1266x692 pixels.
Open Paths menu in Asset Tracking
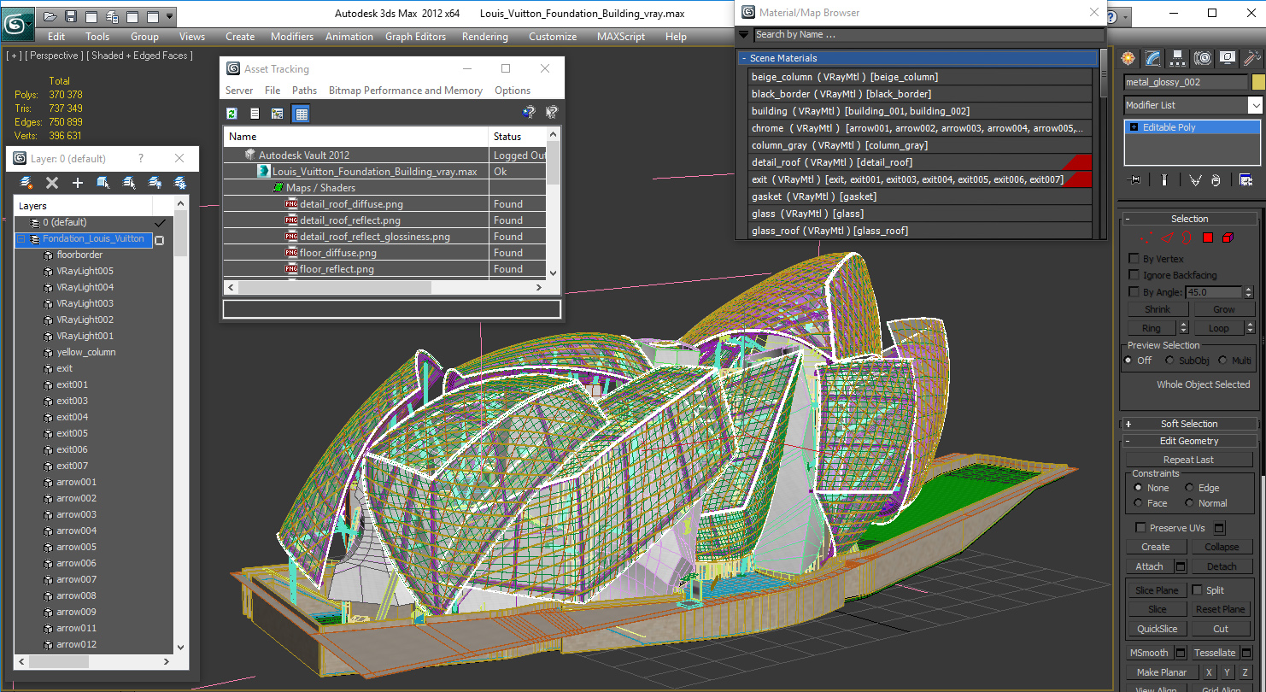click(304, 91)
